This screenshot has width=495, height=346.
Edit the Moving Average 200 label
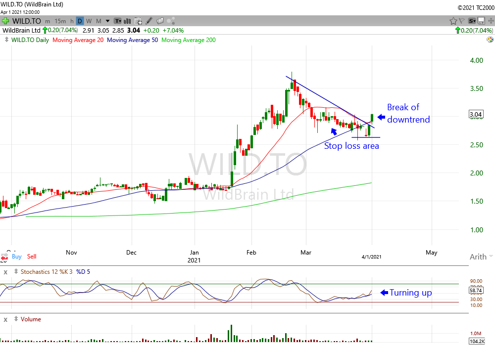(x=189, y=40)
